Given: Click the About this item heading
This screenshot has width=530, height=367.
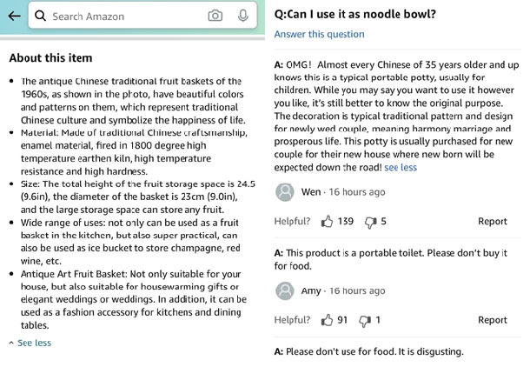Looking at the screenshot, I should tap(50, 58).
